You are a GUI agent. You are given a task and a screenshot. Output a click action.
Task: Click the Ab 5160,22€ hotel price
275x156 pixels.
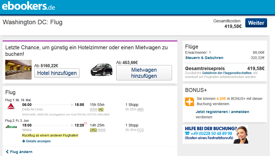pos(46,66)
